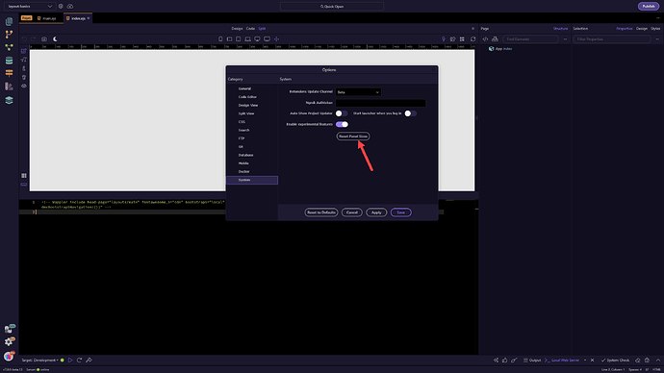Click the refresh icon in design toolbar
The width and height of the screenshot is (664, 373).
pyautogui.click(x=472, y=38)
